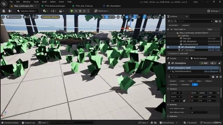Open the File menu
223x125 pixels.
[11, 2]
